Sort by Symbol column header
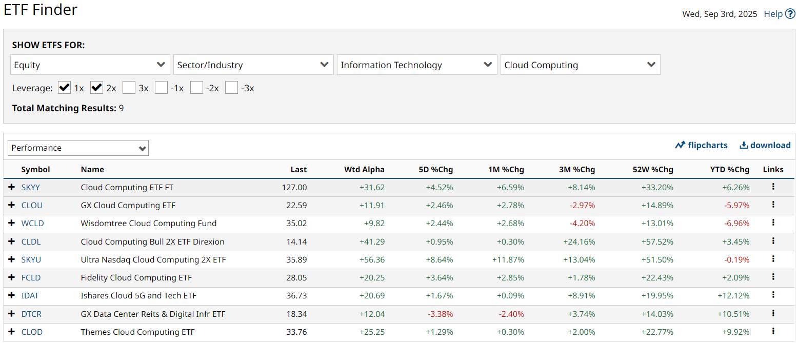Screen dimensions: 798x343 [x=35, y=169]
